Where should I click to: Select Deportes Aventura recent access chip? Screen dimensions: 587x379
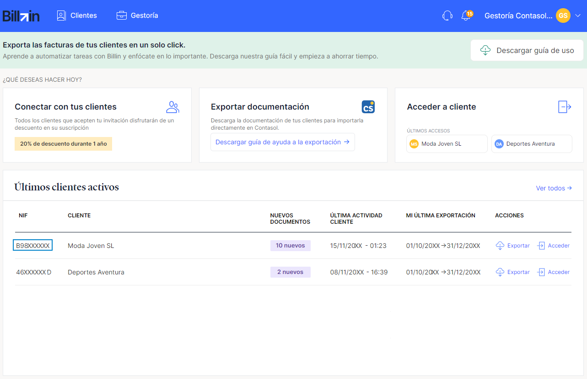[x=532, y=144]
